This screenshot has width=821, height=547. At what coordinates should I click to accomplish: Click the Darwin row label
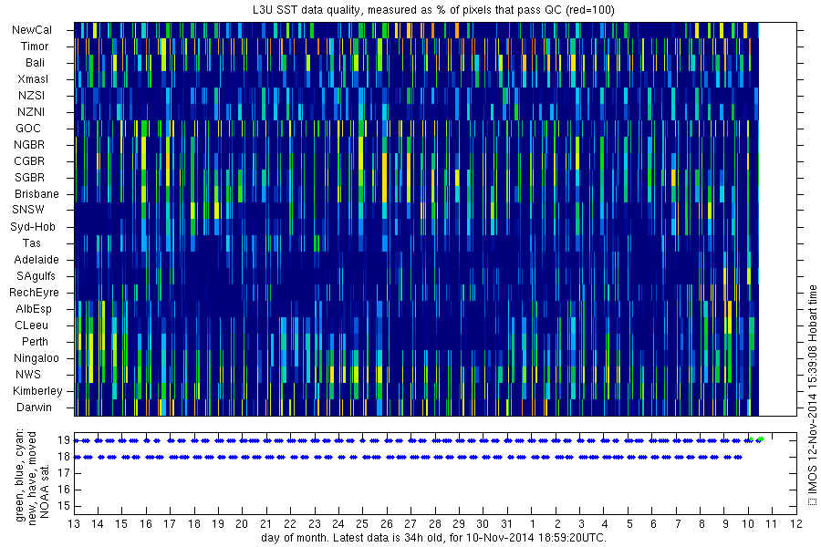[34, 408]
